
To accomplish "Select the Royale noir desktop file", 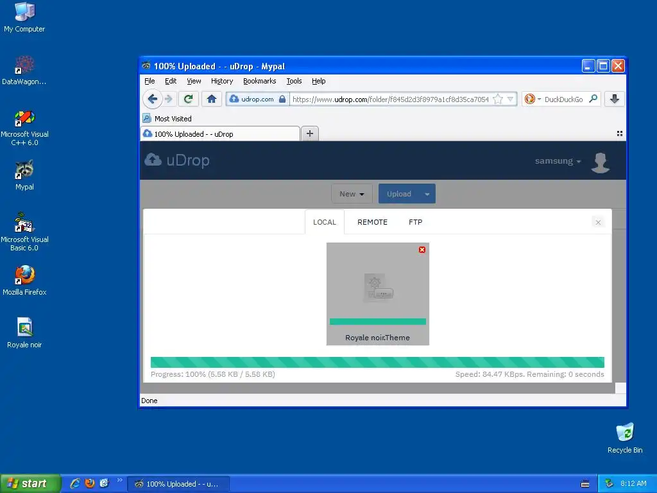I will (24, 333).
